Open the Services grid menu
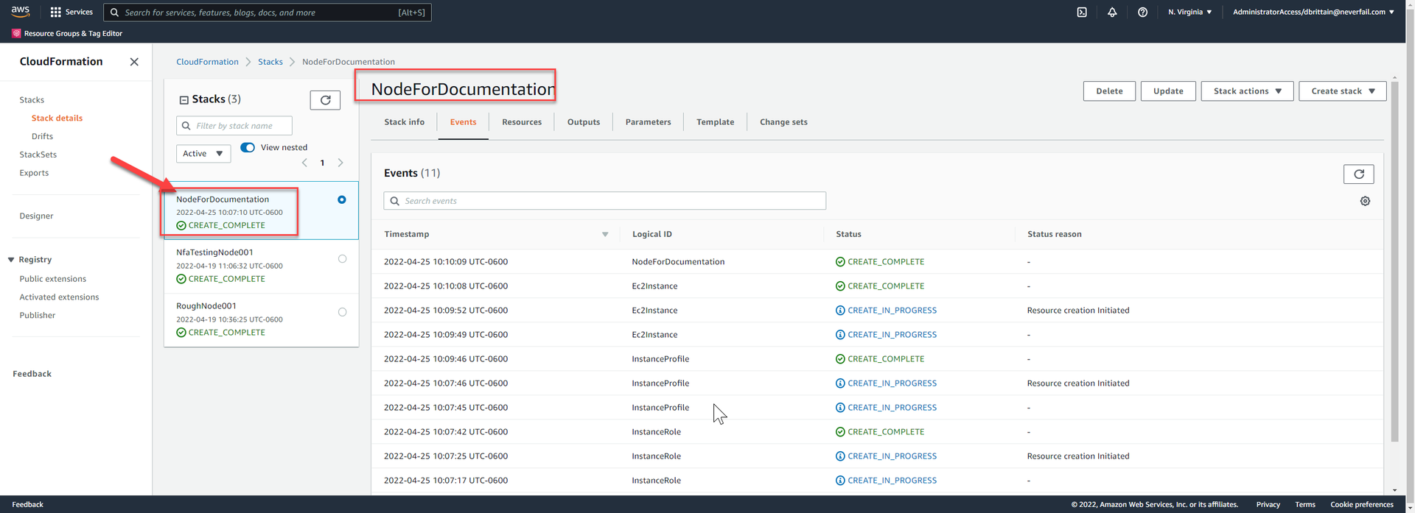The width and height of the screenshot is (1415, 513). pos(71,13)
